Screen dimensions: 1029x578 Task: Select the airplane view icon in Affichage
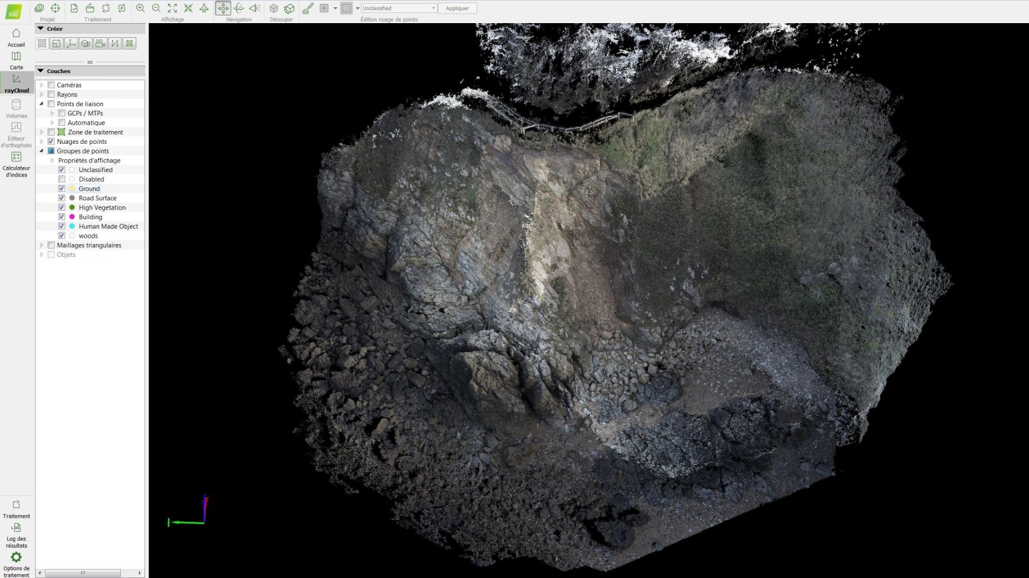pyautogui.click(x=204, y=8)
